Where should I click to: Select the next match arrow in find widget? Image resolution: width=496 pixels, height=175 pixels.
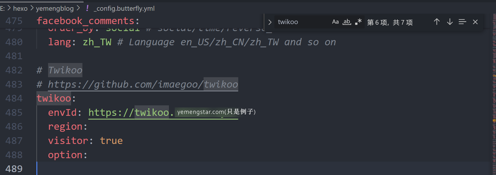449,22
